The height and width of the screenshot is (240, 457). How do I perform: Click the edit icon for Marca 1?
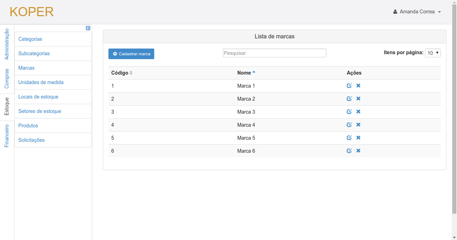pos(349,86)
